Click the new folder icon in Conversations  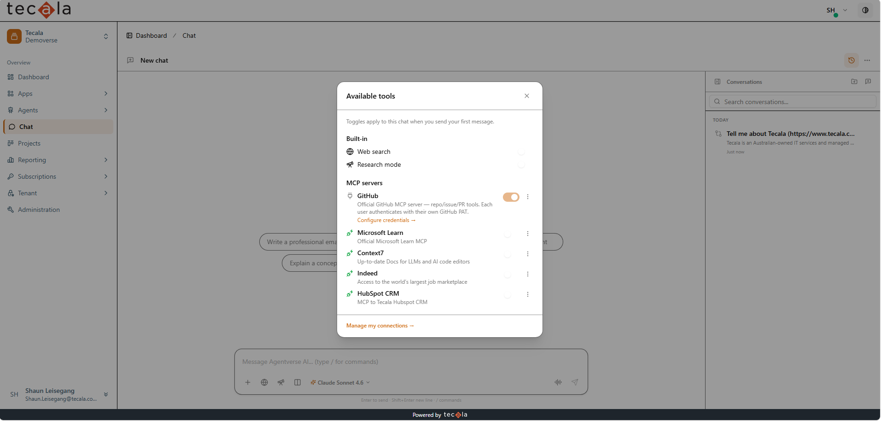(x=854, y=82)
